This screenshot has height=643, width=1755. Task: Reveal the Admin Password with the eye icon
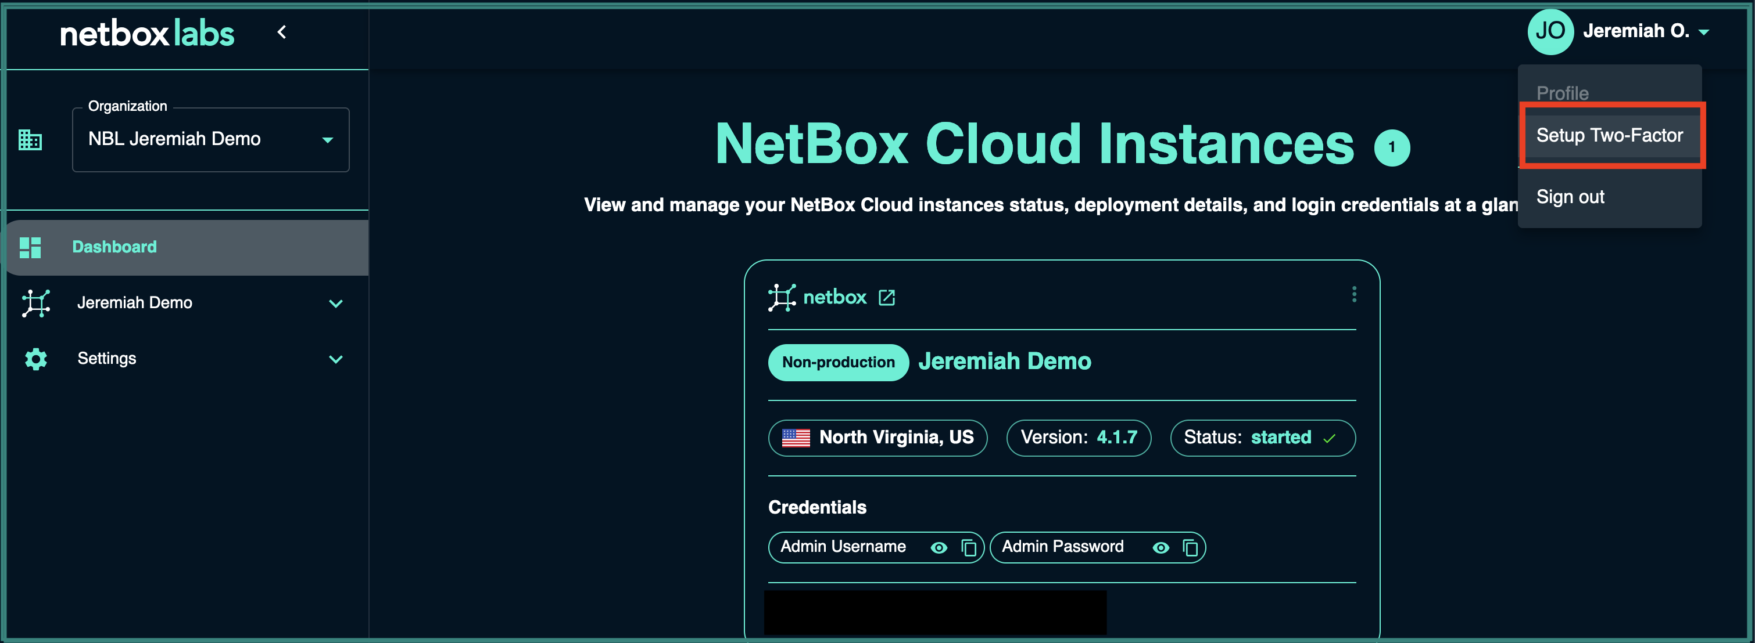[1161, 548]
